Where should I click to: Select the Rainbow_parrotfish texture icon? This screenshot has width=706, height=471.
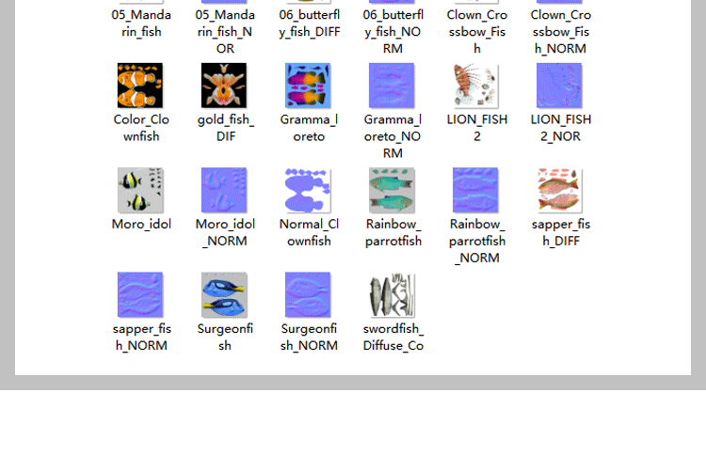pyautogui.click(x=392, y=190)
